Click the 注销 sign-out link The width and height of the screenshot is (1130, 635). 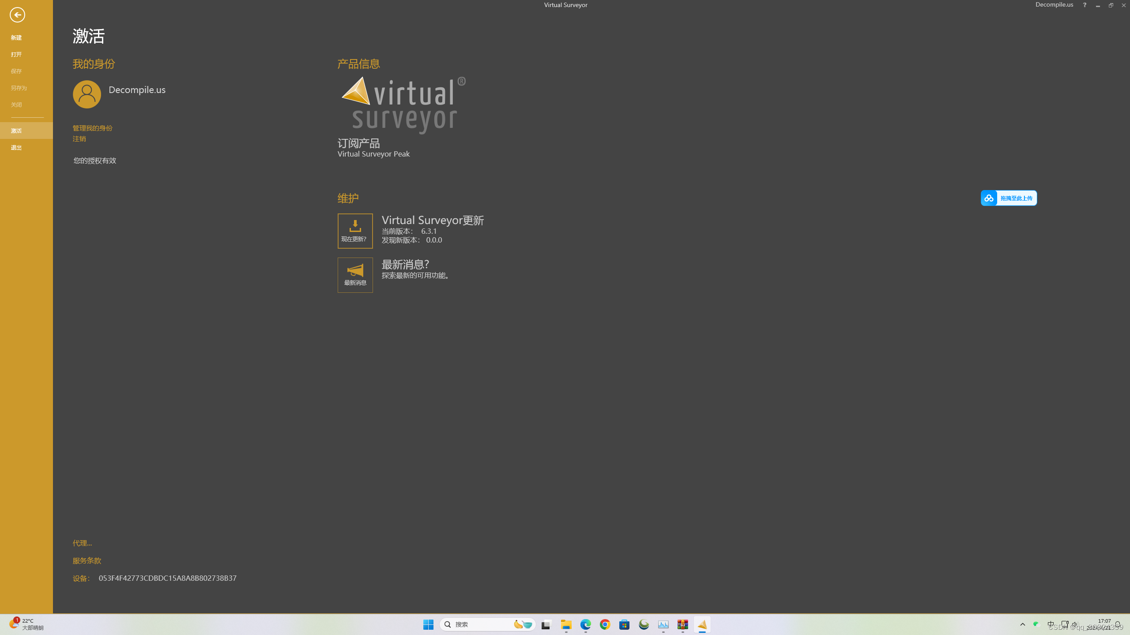pyautogui.click(x=79, y=138)
